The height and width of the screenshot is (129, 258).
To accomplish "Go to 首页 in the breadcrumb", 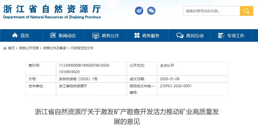I will click(x=11, y=48).
